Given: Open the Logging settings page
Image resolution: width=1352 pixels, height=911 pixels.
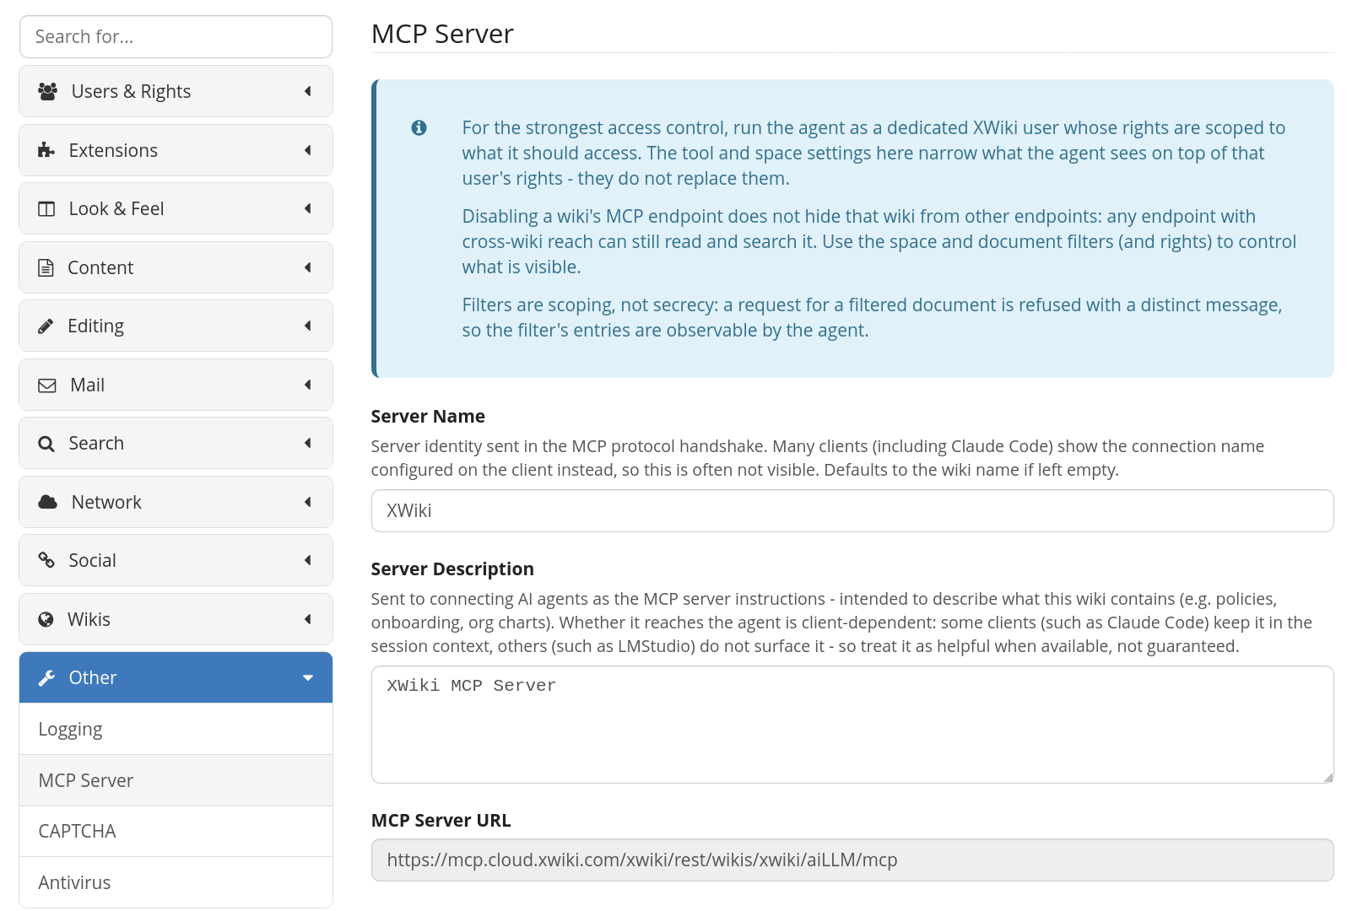Looking at the screenshot, I should coord(176,729).
